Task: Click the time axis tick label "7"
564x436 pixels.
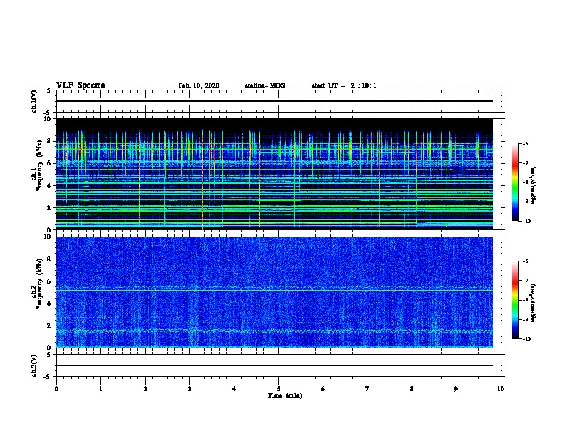Action: [x=367, y=389]
